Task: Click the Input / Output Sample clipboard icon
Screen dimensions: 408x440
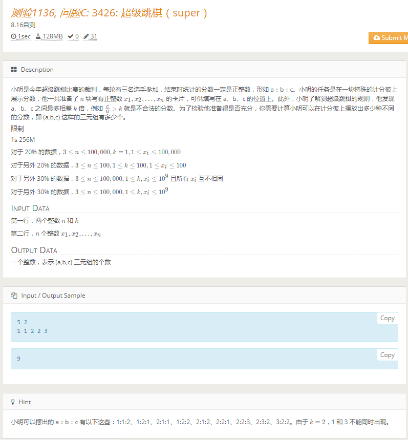Action: (14, 295)
